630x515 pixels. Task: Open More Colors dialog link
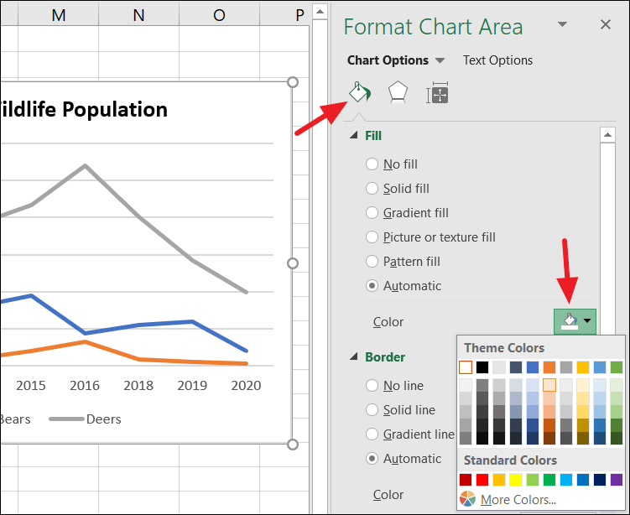[518, 499]
